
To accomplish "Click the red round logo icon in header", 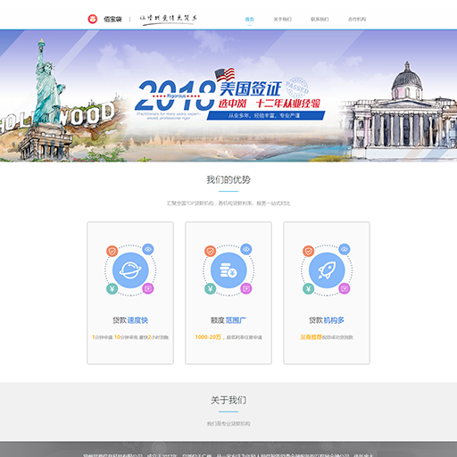I will tap(93, 19).
